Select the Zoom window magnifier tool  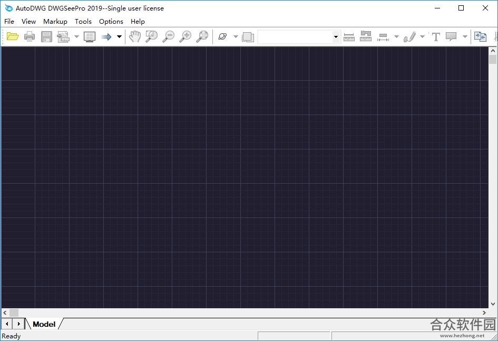pyautogui.click(x=151, y=36)
